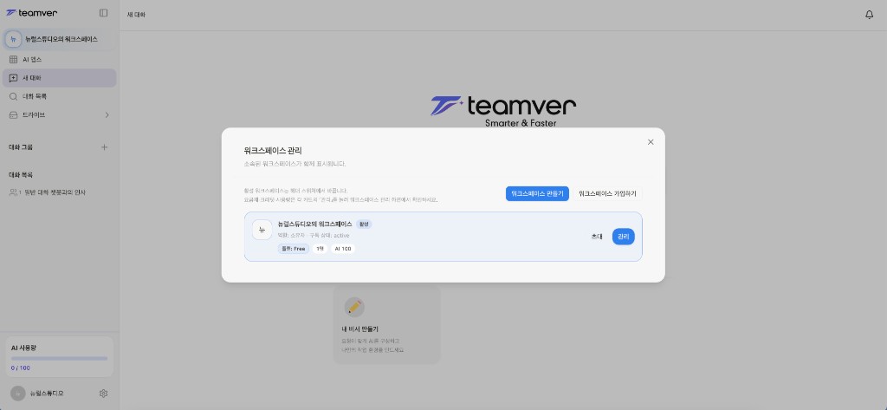Screen dimensions: 887x410
Task: Open settings via the gear icon
Action: click(x=104, y=393)
